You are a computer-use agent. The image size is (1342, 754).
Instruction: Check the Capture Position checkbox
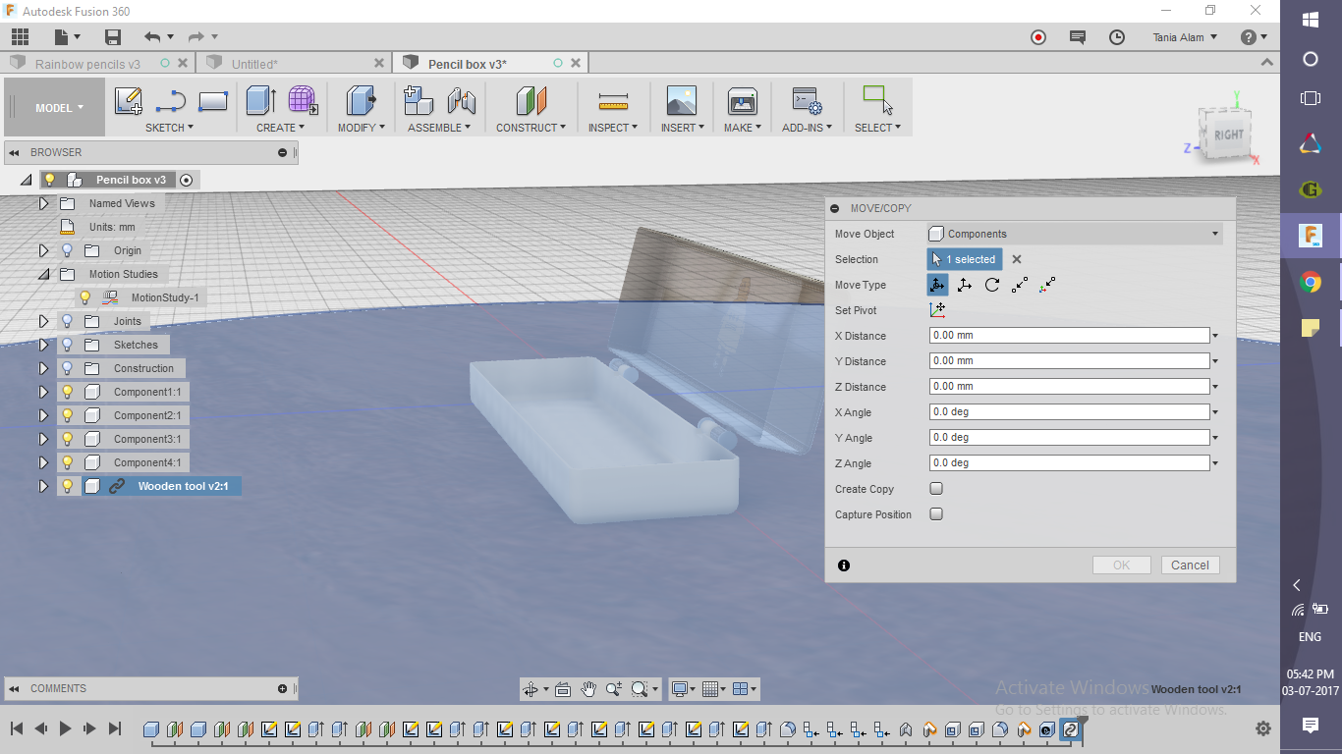tap(936, 514)
